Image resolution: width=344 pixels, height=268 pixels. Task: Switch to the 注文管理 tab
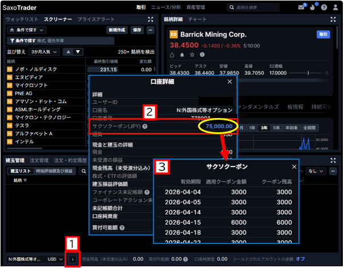click(x=39, y=161)
